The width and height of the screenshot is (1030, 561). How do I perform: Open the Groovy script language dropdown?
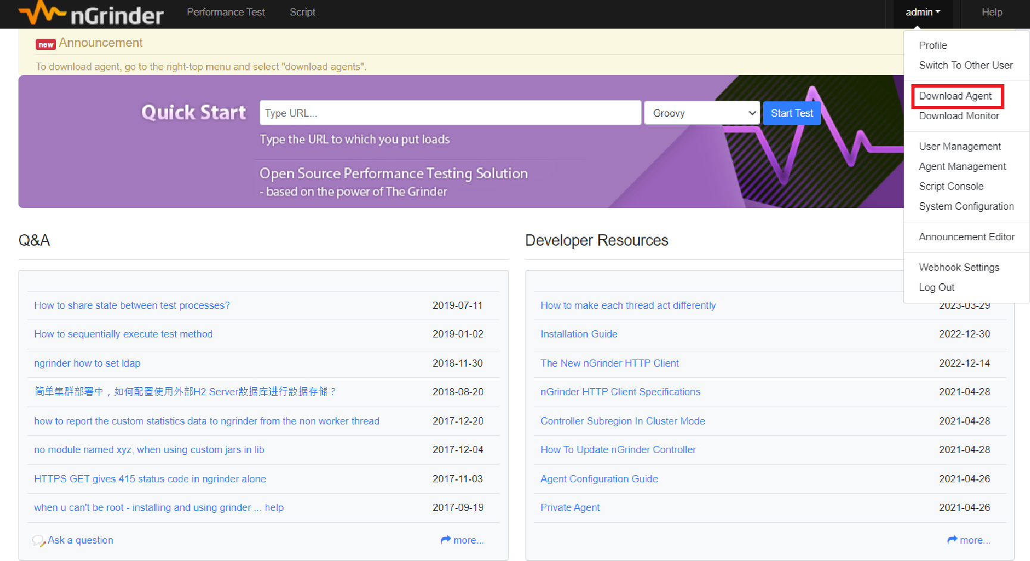coord(702,113)
